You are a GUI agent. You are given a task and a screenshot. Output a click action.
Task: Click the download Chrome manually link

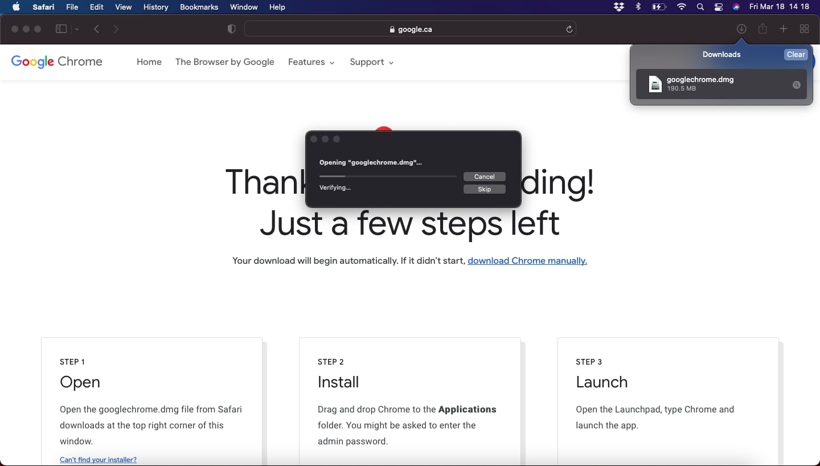click(527, 261)
